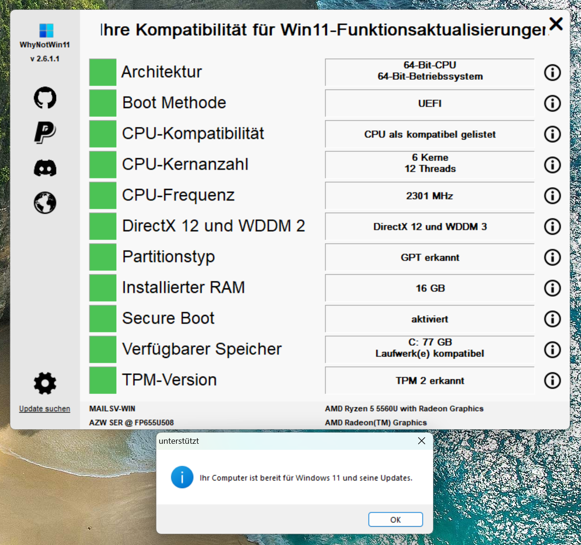Close the unterstützt dialog
581x545 pixels.
click(421, 441)
